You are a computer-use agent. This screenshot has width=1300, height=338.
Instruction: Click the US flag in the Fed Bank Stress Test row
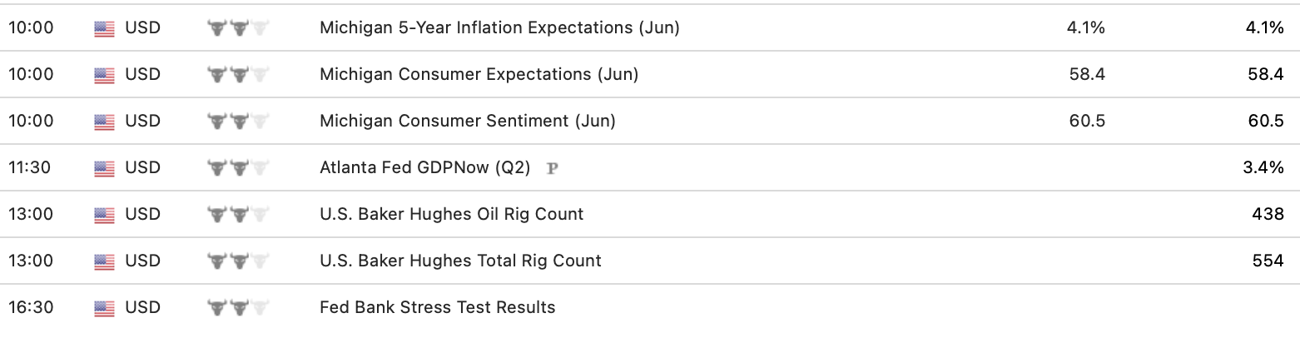[104, 308]
